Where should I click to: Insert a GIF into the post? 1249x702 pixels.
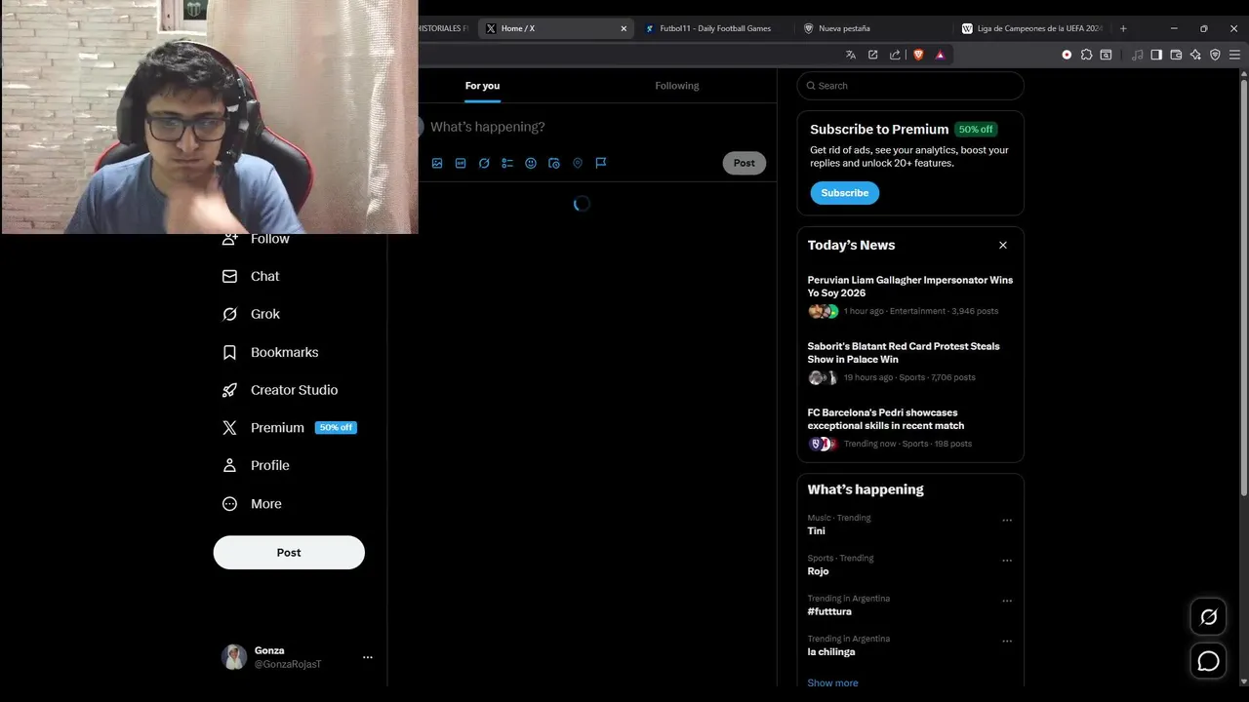click(461, 163)
